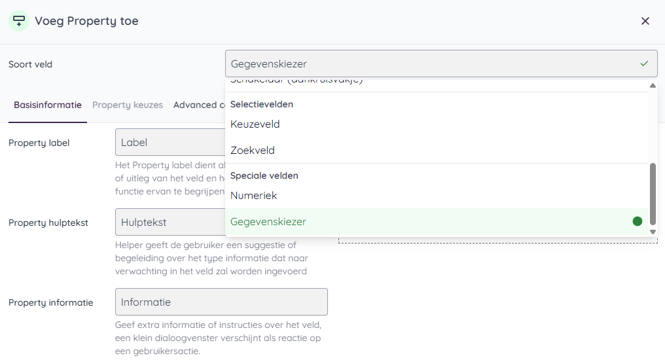The image size is (665, 362).
Task: Click the dropdown list scrollbar thumb
Action: [x=653, y=195]
